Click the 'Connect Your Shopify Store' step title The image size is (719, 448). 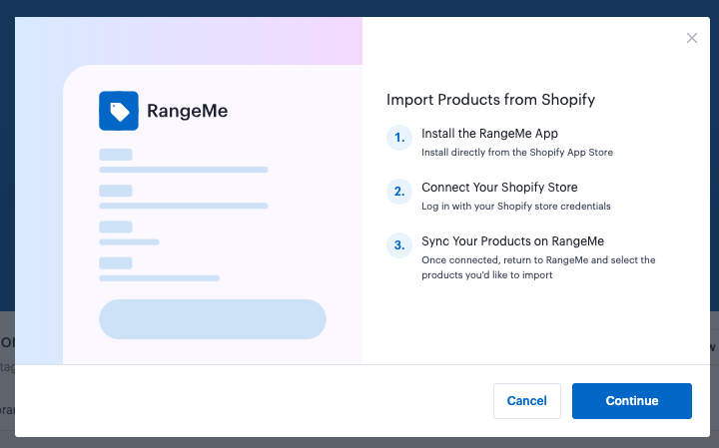click(x=499, y=188)
